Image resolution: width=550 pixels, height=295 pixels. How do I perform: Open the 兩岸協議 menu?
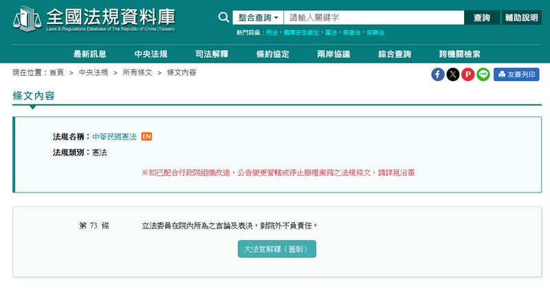pos(333,54)
